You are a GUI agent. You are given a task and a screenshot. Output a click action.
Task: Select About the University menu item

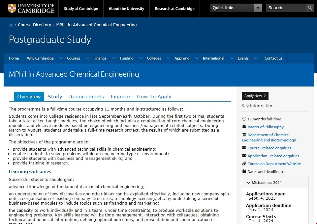126,9
